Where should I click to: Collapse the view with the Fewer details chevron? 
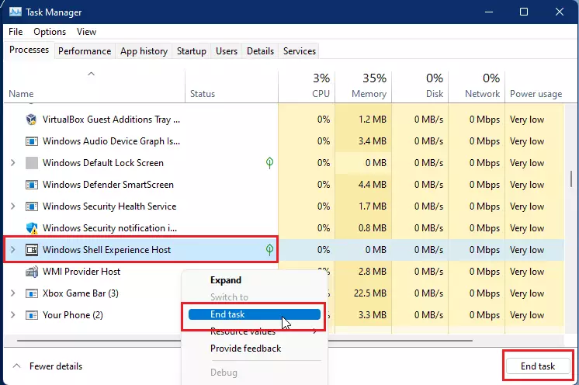16,366
